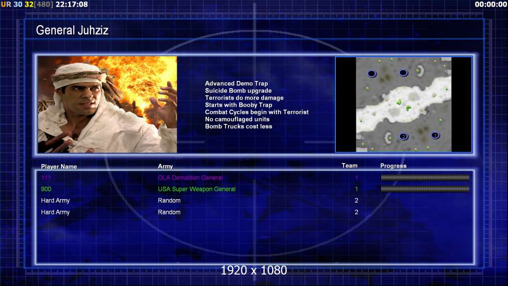Click the 'UR' overlay label
The height and width of the screenshot is (286, 508).
[x=6, y=4]
